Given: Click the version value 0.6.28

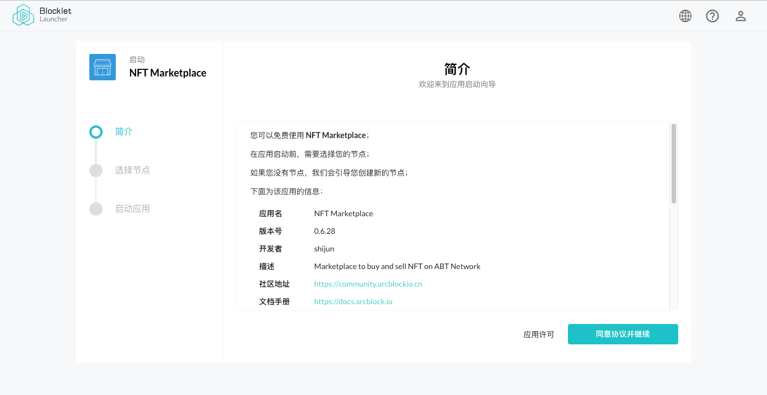Looking at the screenshot, I should click(325, 231).
